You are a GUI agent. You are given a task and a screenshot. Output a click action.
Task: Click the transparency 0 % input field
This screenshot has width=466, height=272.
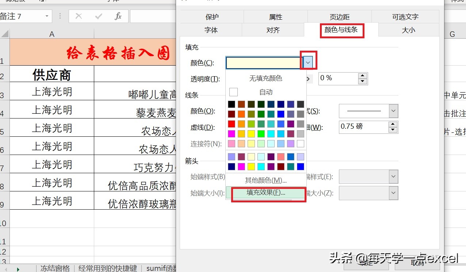[x=338, y=78]
